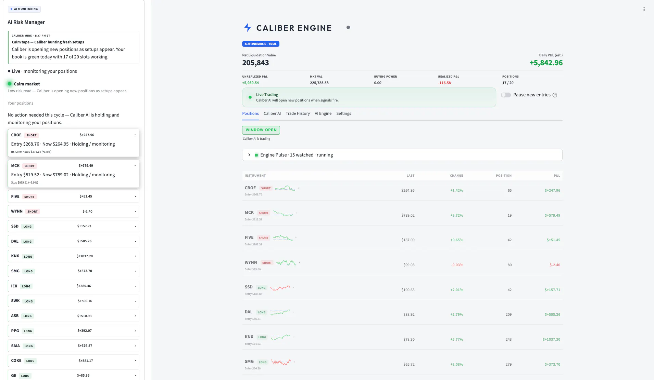Click the CBOE sparkline chart in the table

coord(285,188)
